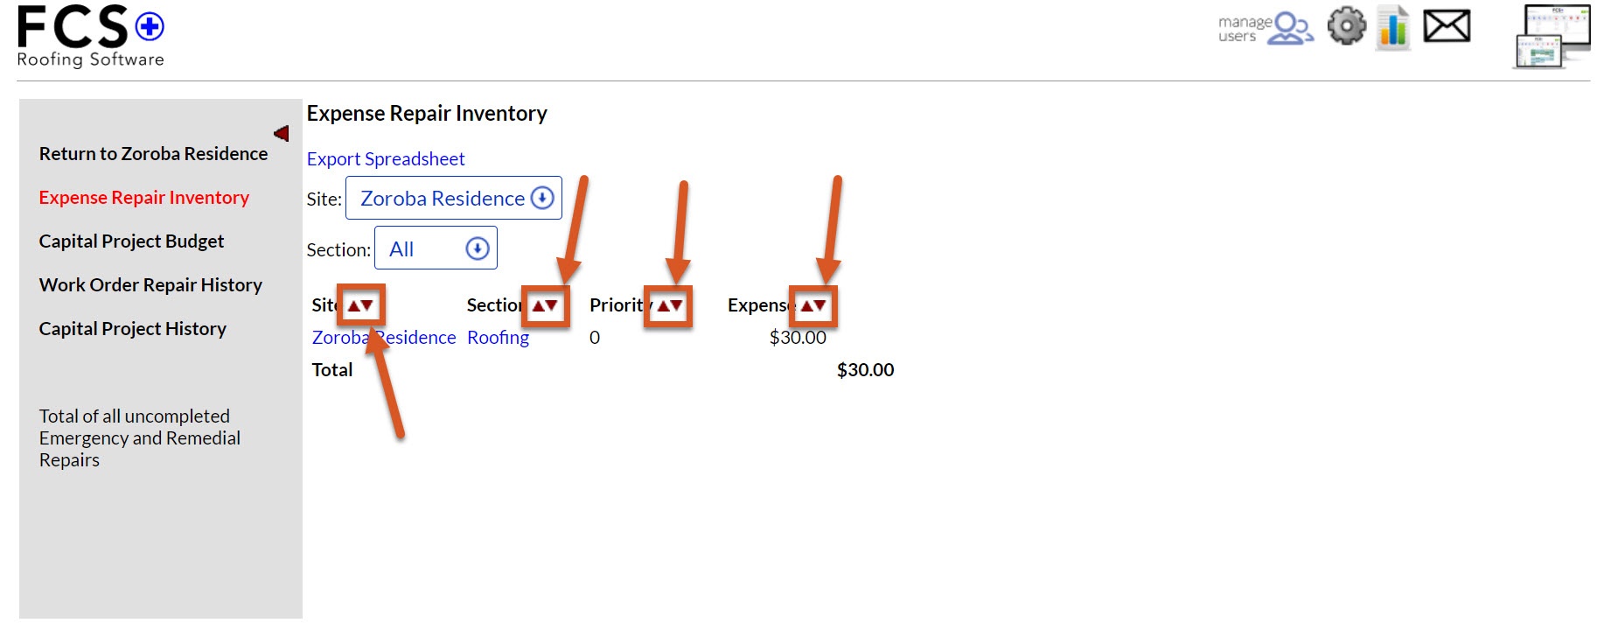The width and height of the screenshot is (1604, 644).
Task: Click the Export Spreadsheet link
Action: click(386, 158)
